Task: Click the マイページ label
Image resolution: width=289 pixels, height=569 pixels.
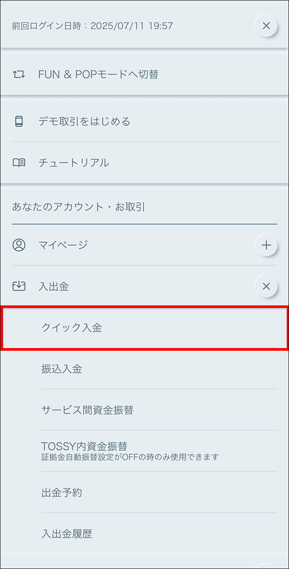Action: [x=63, y=245]
